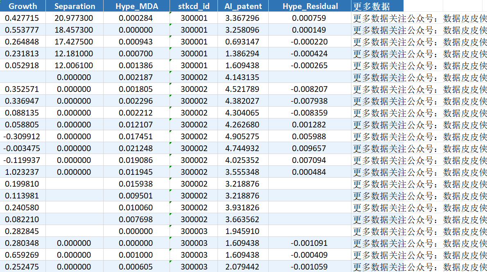Click AI_patent cell 4.143135

(x=243, y=77)
